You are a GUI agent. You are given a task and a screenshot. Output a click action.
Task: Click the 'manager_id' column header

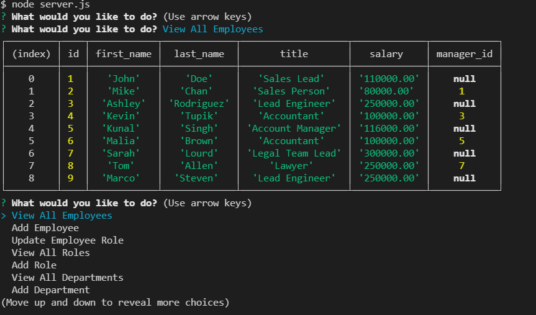(464, 54)
